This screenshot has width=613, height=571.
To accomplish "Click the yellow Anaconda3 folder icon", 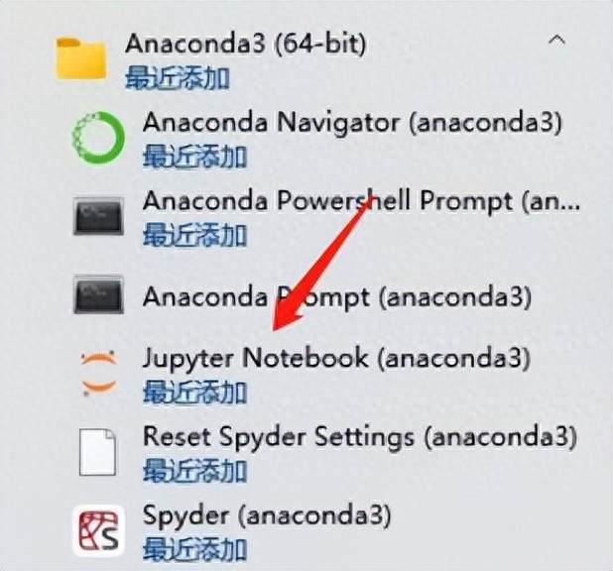I will (x=81, y=58).
